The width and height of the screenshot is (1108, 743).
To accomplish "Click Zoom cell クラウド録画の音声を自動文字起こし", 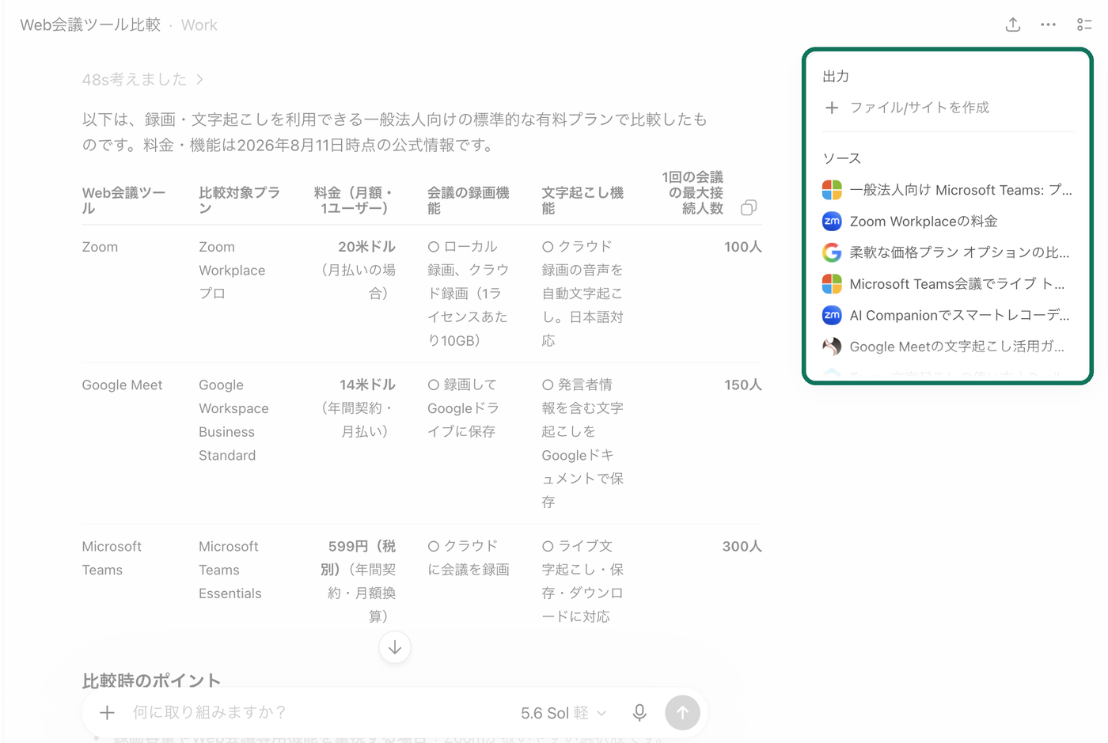I will [x=582, y=294].
